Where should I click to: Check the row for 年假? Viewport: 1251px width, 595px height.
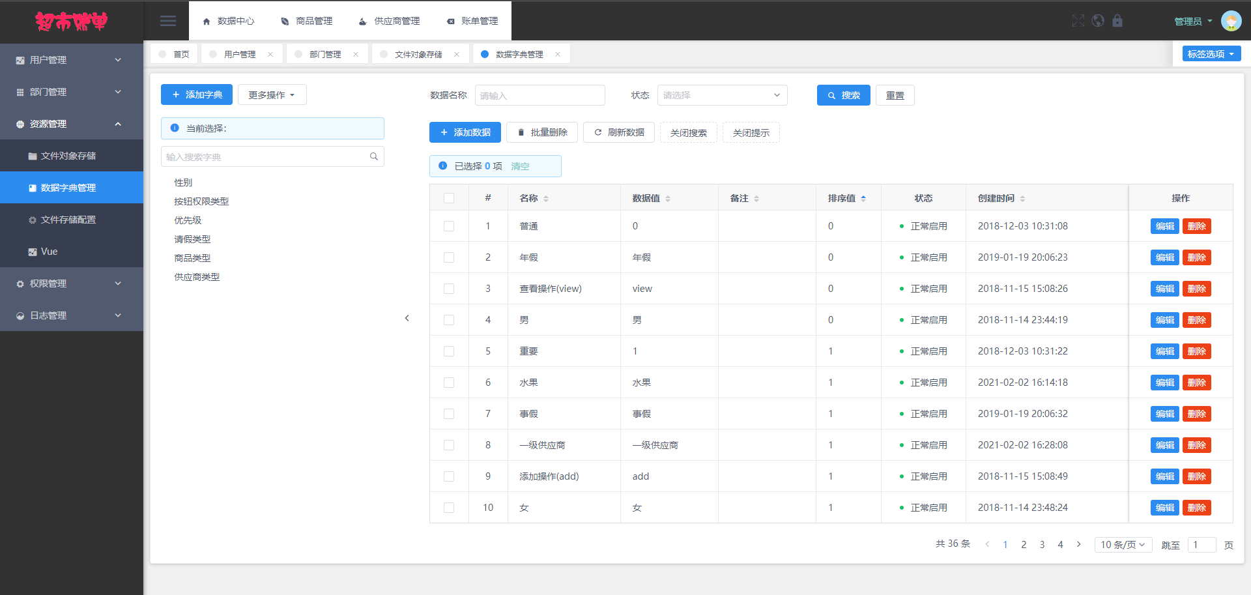[449, 257]
